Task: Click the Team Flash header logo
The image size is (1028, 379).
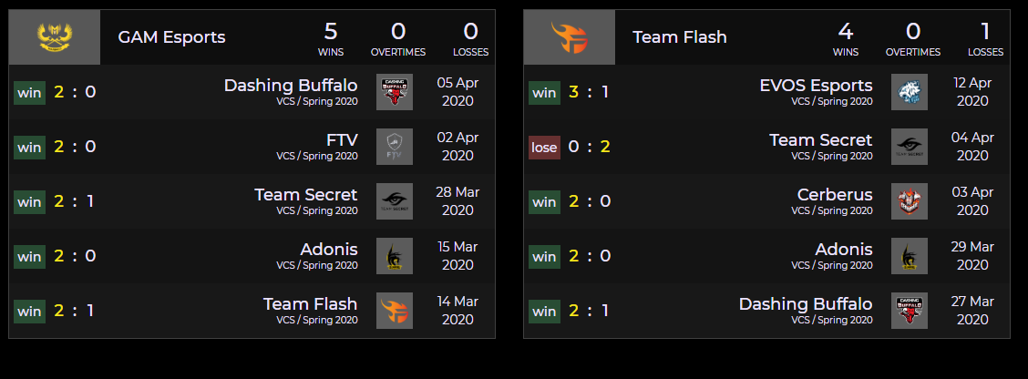Action: [570, 37]
